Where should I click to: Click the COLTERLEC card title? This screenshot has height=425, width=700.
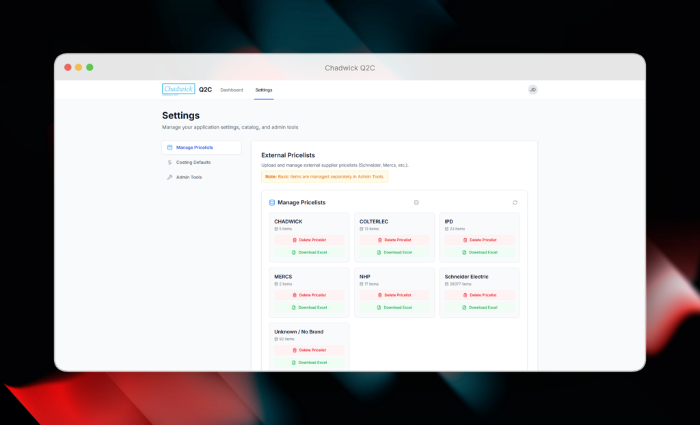click(x=374, y=221)
